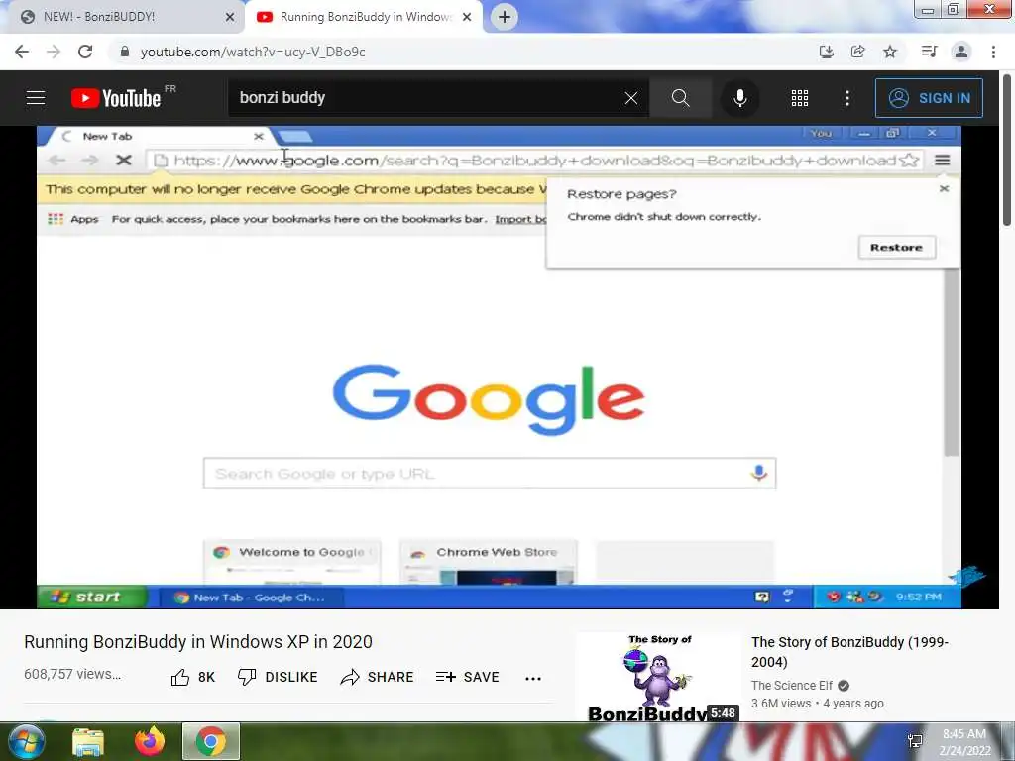Open Windows Start orb
The height and width of the screenshot is (761, 1015).
click(27, 741)
